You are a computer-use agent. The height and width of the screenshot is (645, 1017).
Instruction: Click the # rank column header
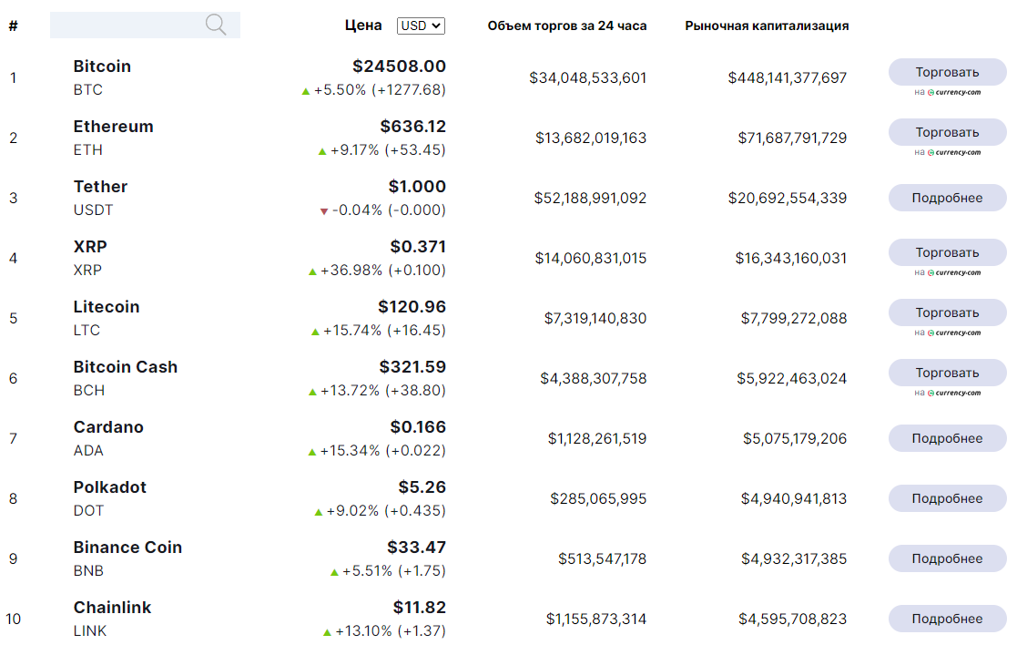[x=13, y=26]
